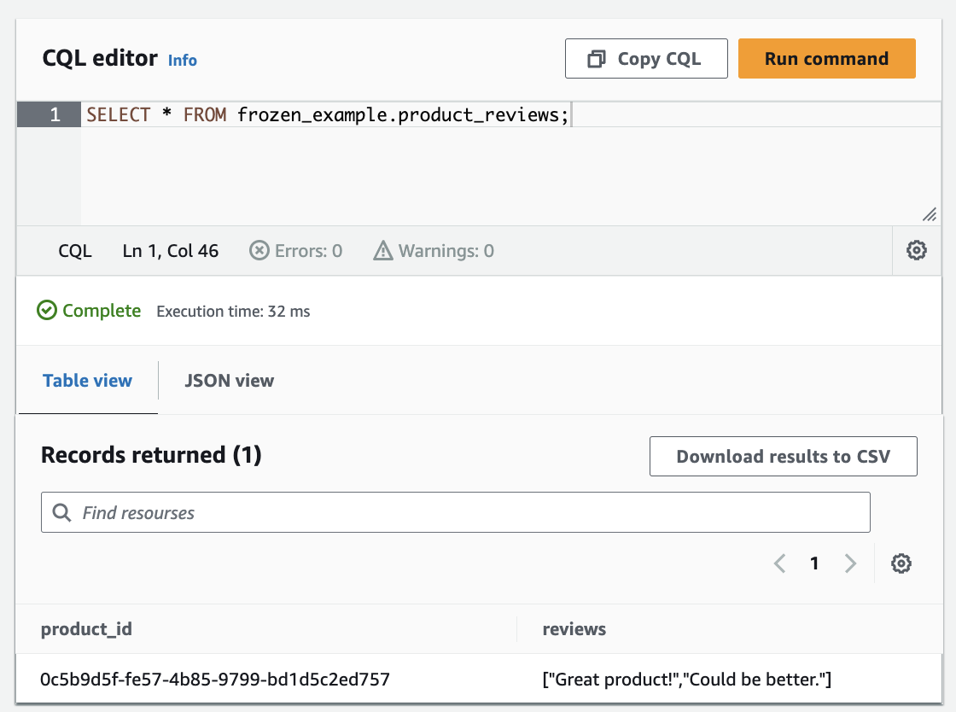Go to next results page
This screenshot has height=712, width=956.
pyautogui.click(x=850, y=563)
